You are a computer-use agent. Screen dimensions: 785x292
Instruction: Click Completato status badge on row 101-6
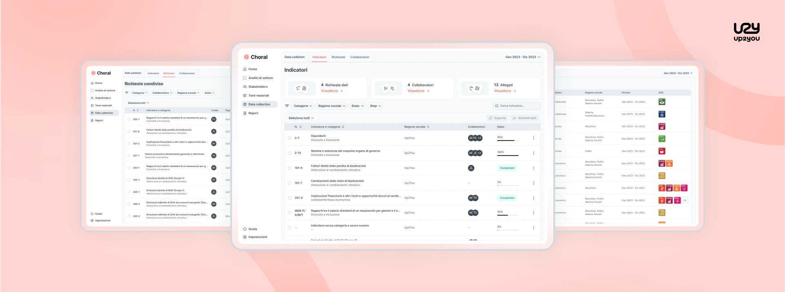click(x=507, y=168)
